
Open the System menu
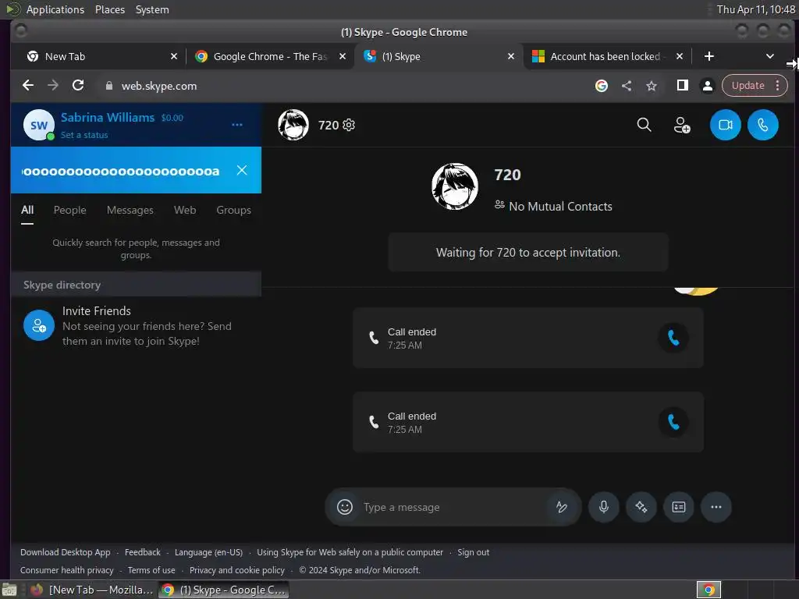(x=152, y=9)
